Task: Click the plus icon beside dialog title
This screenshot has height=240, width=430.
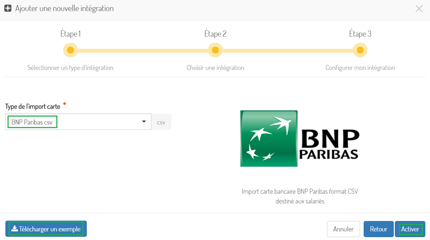Action: [8, 9]
